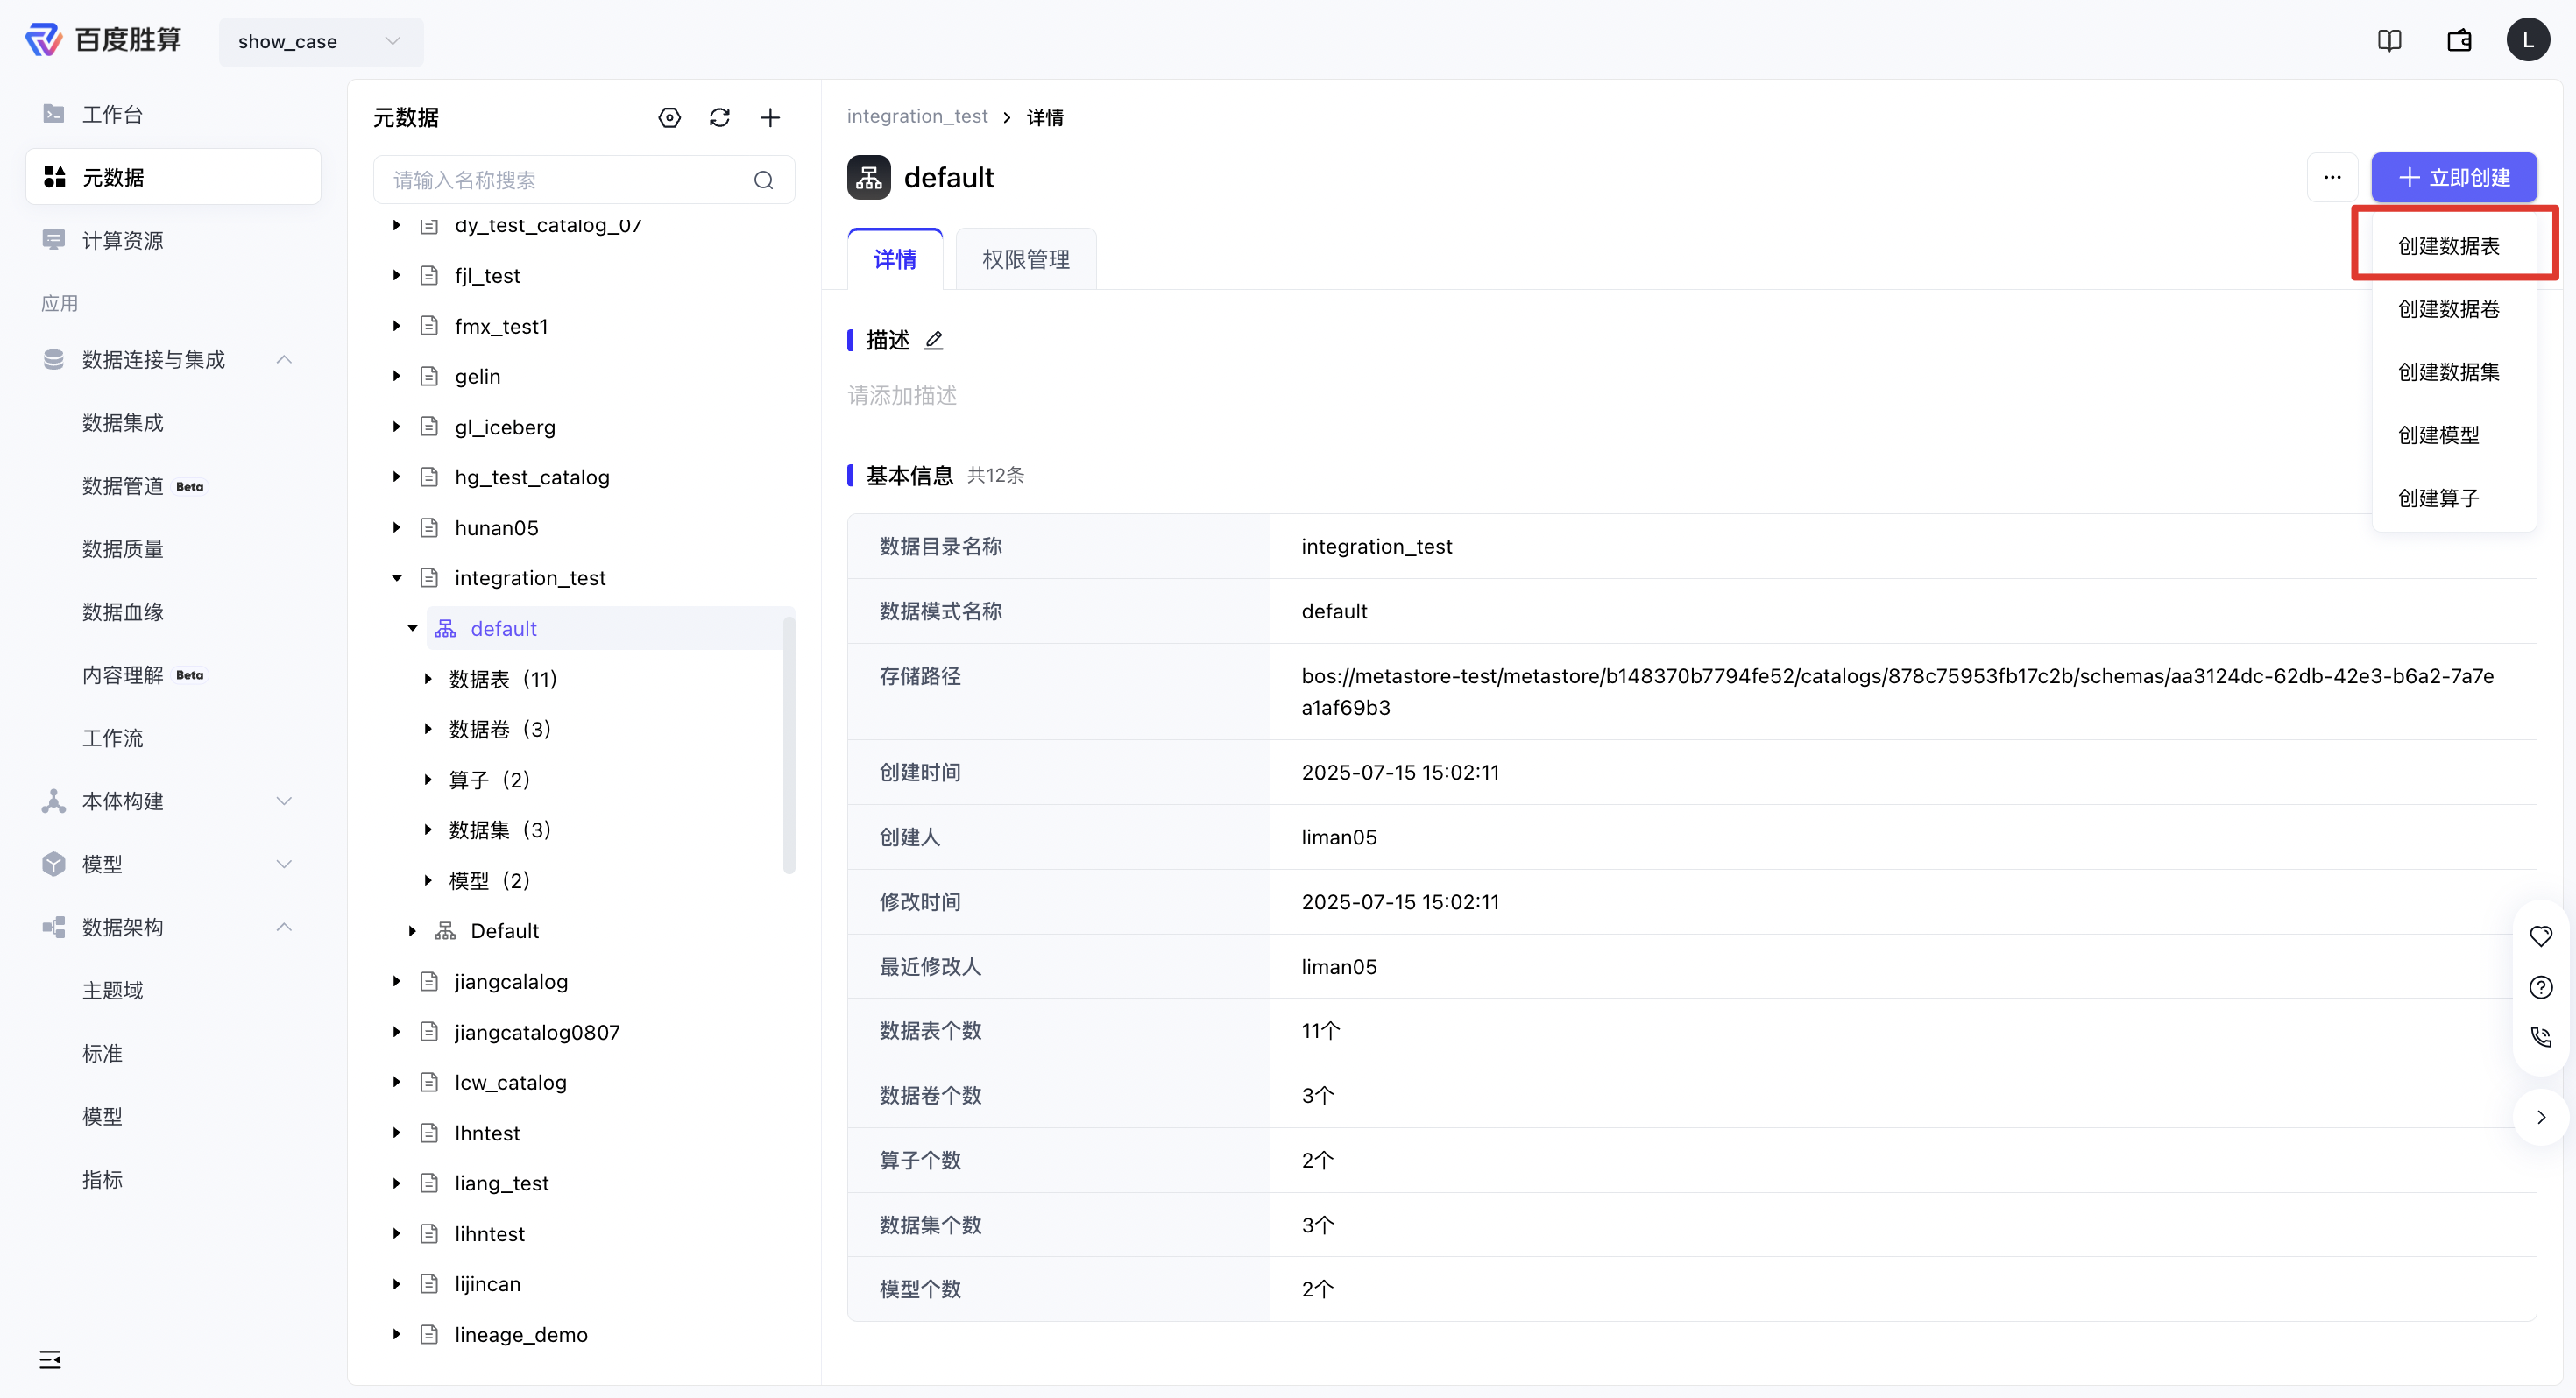Viewport: 2576px width, 1398px height.
Task: Open 数据血缘 in sidebar
Action: pos(122,612)
